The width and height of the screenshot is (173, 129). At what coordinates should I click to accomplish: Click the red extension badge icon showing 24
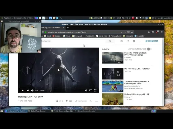tap(157, 32)
